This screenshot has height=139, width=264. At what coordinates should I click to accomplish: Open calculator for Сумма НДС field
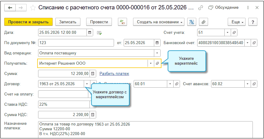(x=93, y=115)
